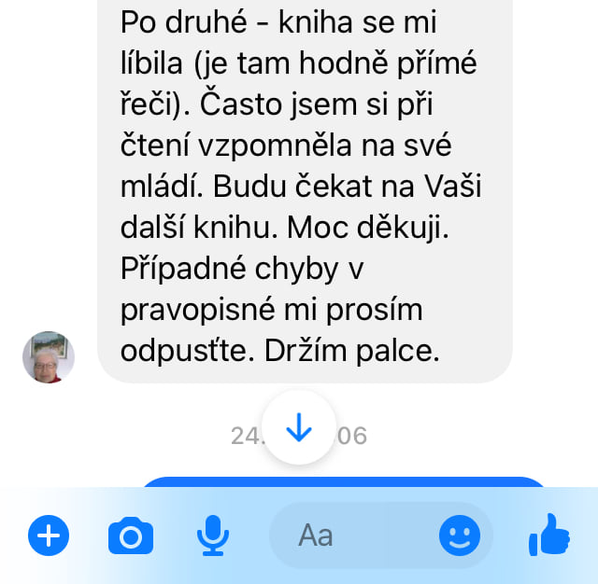Open the plus attachments menu
Viewport: 598px width, 584px height.
point(49,535)
